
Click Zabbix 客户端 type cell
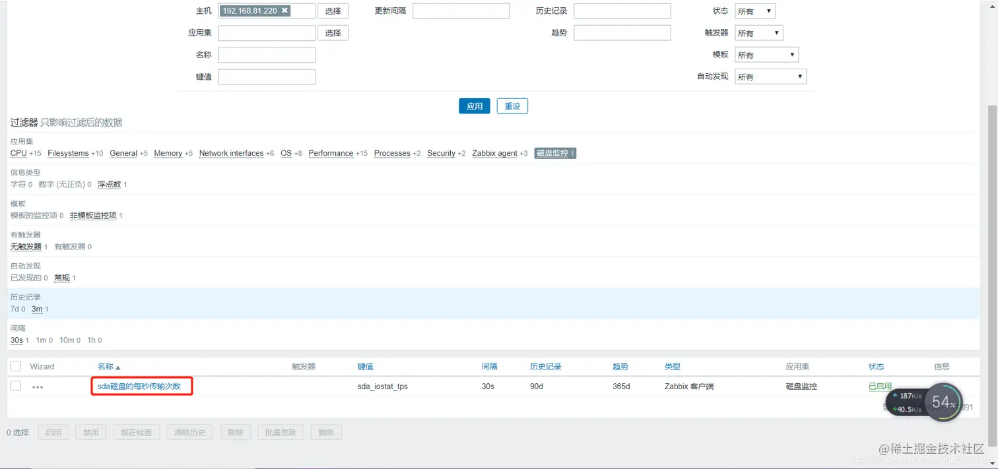click(689, 387)
